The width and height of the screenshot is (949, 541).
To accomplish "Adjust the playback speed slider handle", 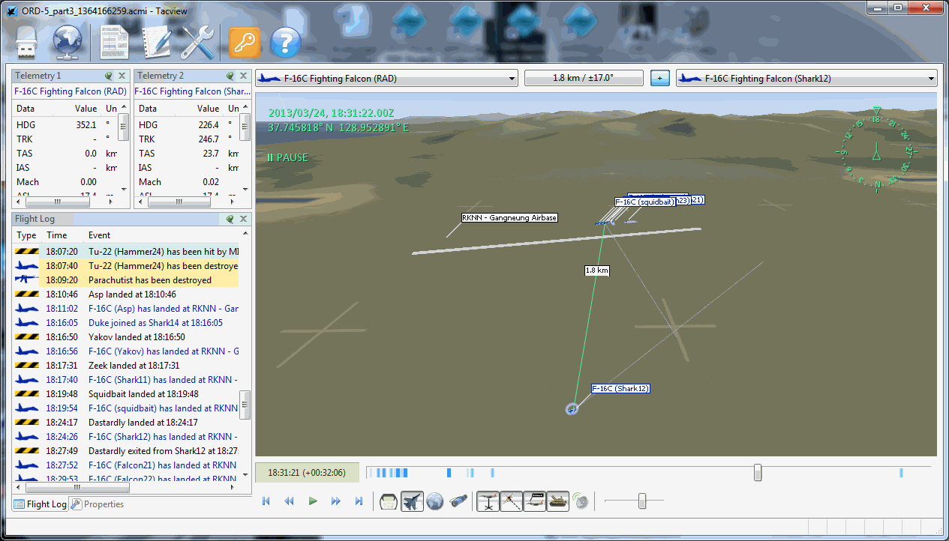I will coord(642,501).
